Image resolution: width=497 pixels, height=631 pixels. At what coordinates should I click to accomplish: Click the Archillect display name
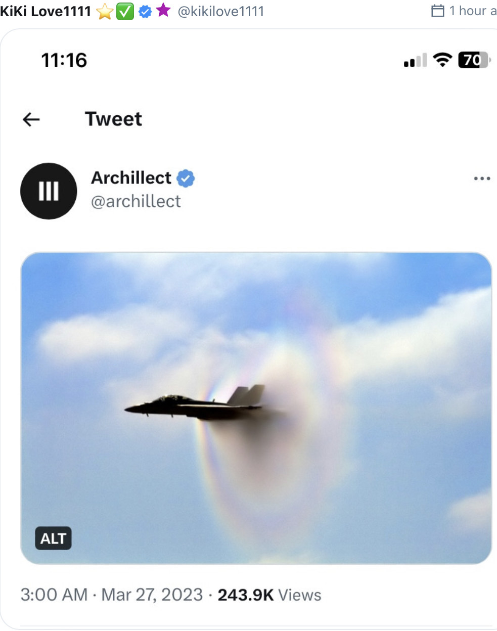131,178
